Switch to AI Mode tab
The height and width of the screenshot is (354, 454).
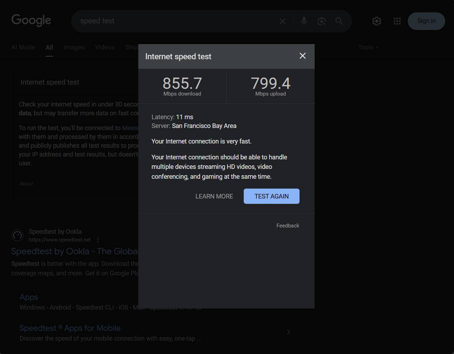[23, 47]
